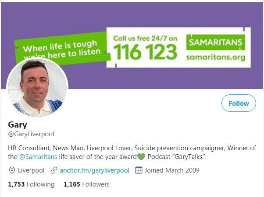View the 1,753 Following list

[x=31, y=184]
